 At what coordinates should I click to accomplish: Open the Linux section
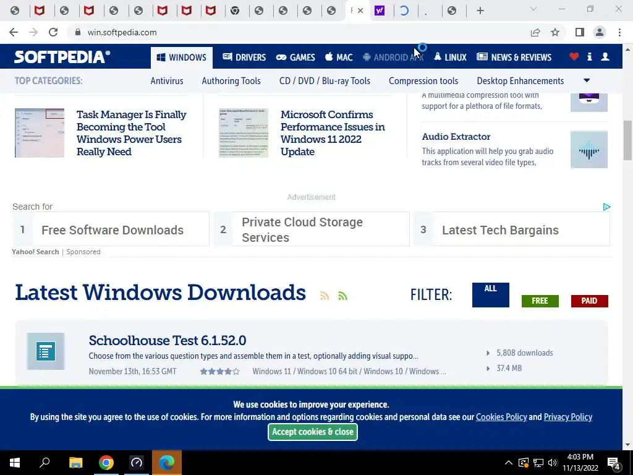[450, 58]
